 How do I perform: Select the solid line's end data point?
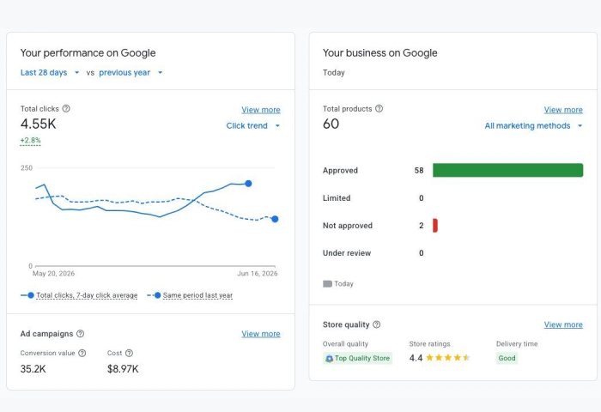248,184
